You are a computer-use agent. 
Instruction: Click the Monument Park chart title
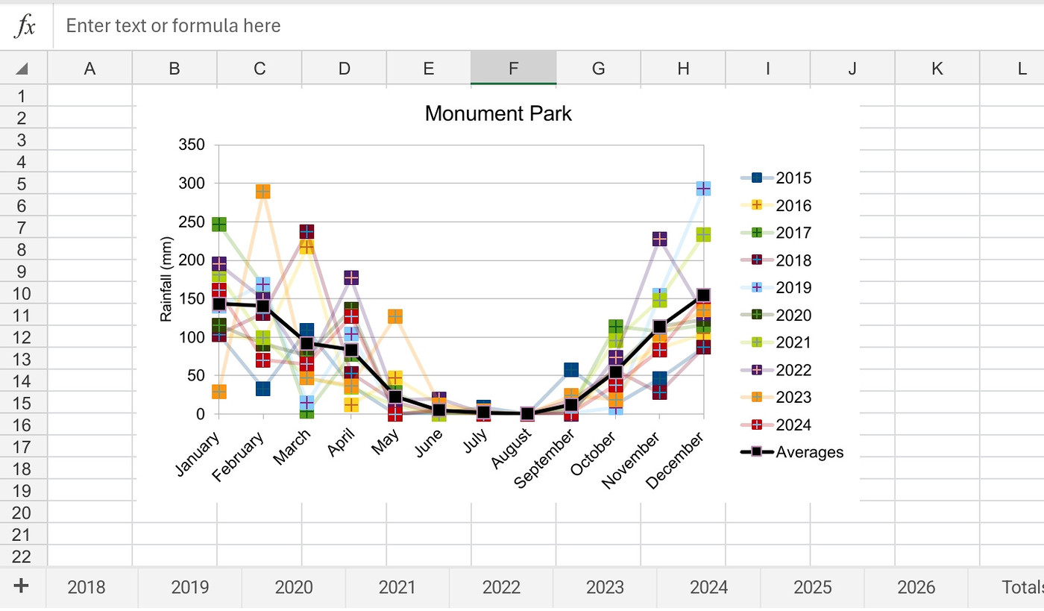click(x=497, y=113)
